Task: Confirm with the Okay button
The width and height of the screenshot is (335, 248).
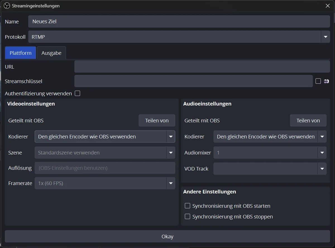Action: coord(167,236)
